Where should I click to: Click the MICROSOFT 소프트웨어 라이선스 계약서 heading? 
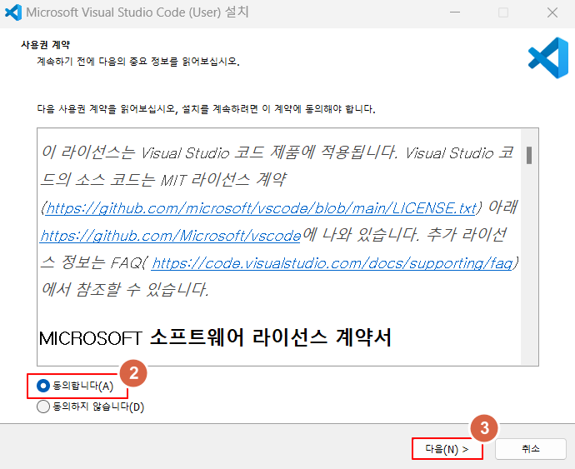coord(215,337)
